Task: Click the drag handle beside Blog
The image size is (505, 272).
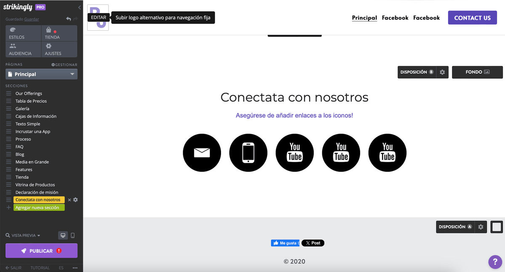Action: pyautogui.click(x=8, y=154)
